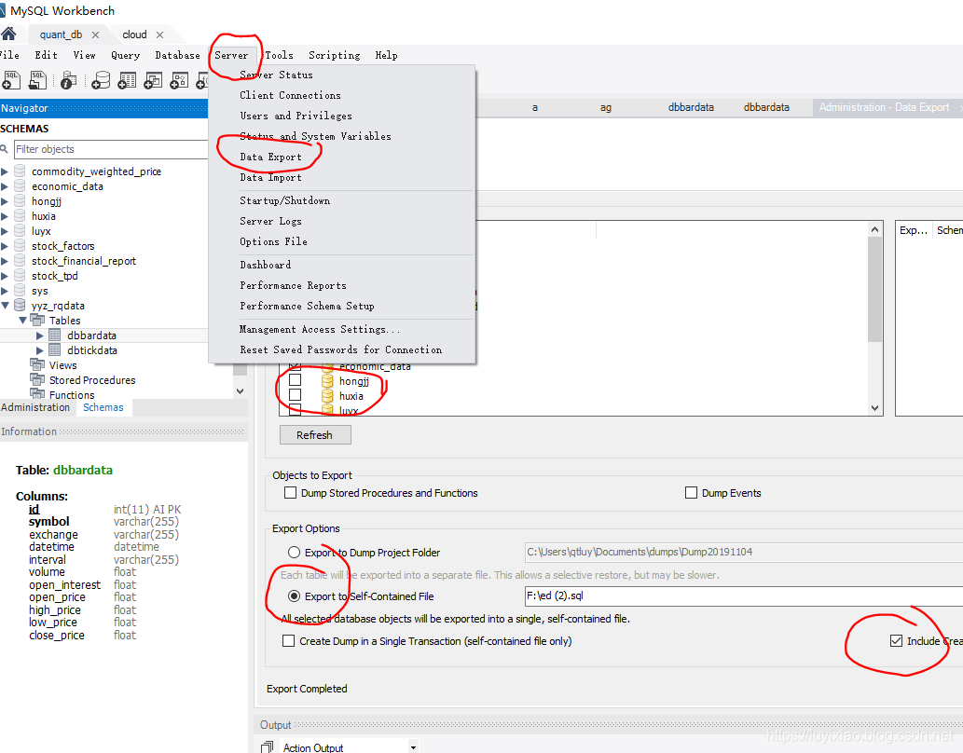Click the Stored Procedures folder icon
This screenshot has height=753, width=963.
[x=37, y=379]
